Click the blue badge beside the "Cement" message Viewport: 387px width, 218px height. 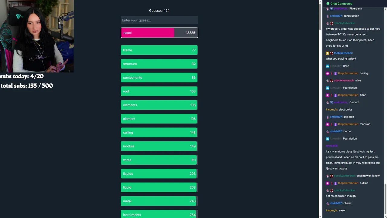click(331, 102)
